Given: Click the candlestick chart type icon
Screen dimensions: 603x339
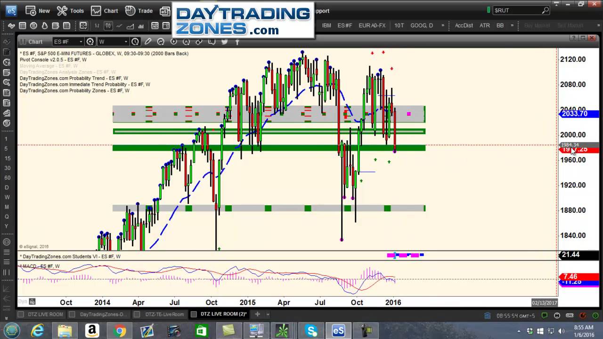Looking at the screenshot, I should click(108, 25).
